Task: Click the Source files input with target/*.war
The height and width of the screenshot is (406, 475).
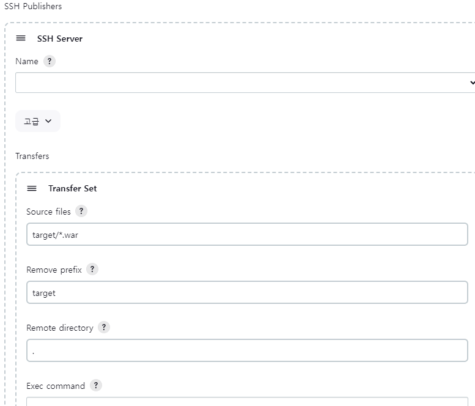Action: [x=247, y=234]
